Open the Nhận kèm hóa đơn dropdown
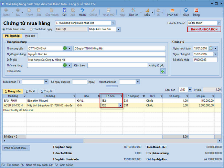This screenshot has height=168, width=224. click(x=118, y=30)
